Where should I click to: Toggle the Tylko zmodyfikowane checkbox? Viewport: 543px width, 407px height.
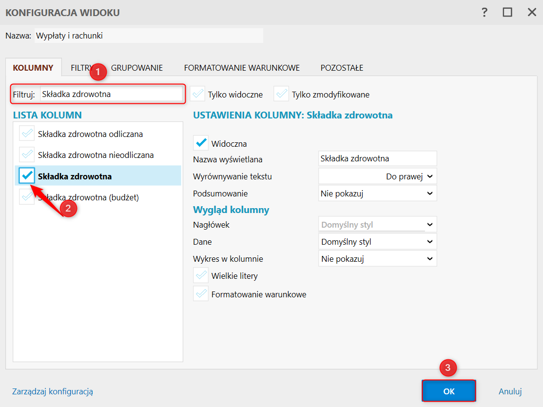pos(282,94)
